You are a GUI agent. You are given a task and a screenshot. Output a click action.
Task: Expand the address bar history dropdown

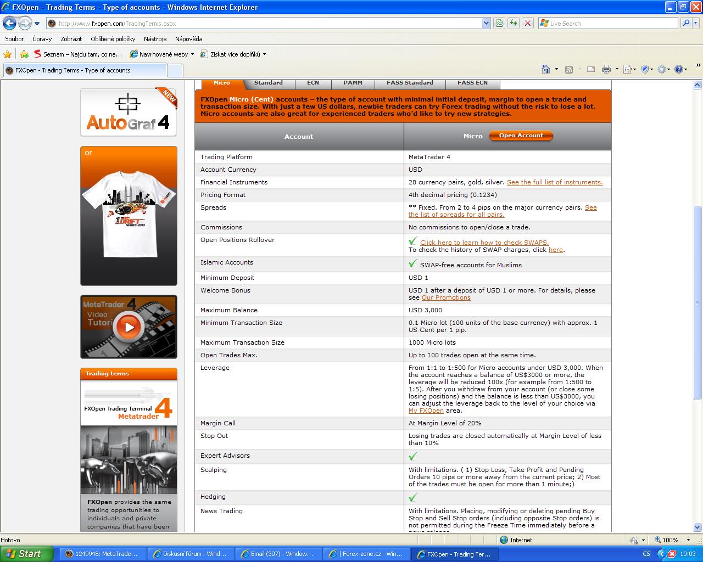pyautogui.click(x=486, y=24)
